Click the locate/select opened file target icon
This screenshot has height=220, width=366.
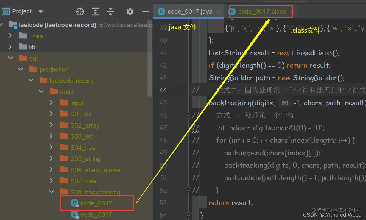80,12
